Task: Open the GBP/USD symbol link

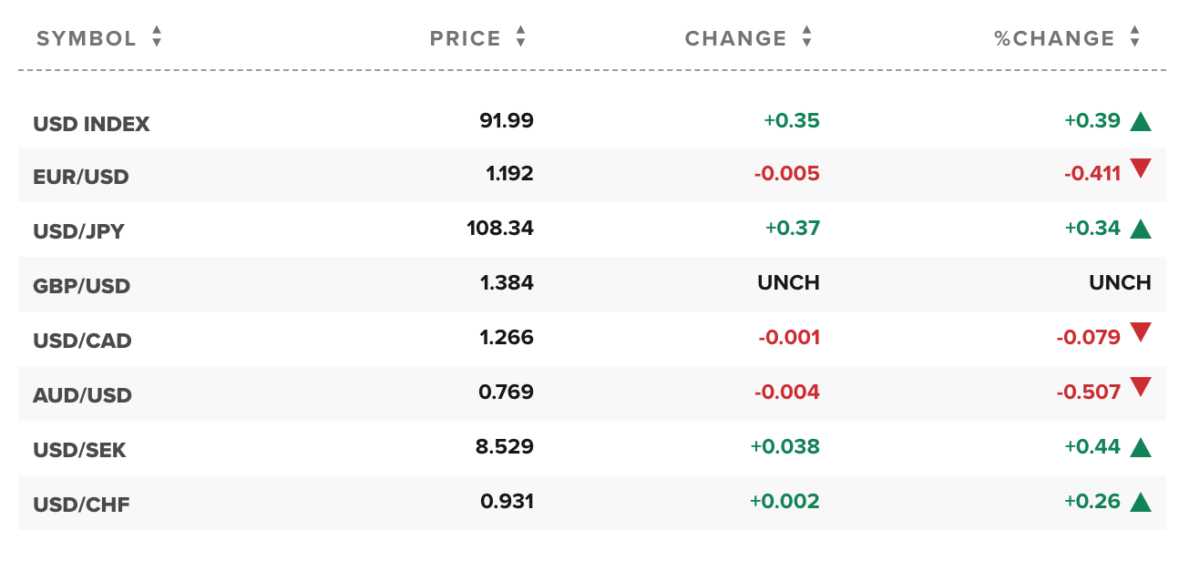Action: point(82,286)
